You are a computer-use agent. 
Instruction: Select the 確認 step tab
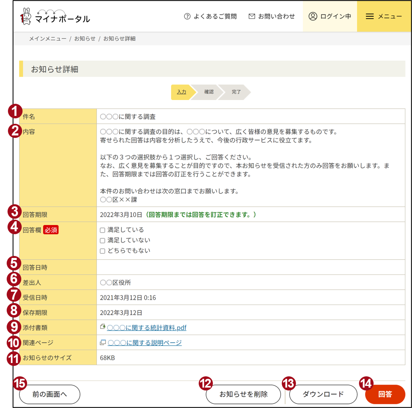coord(209,92)
